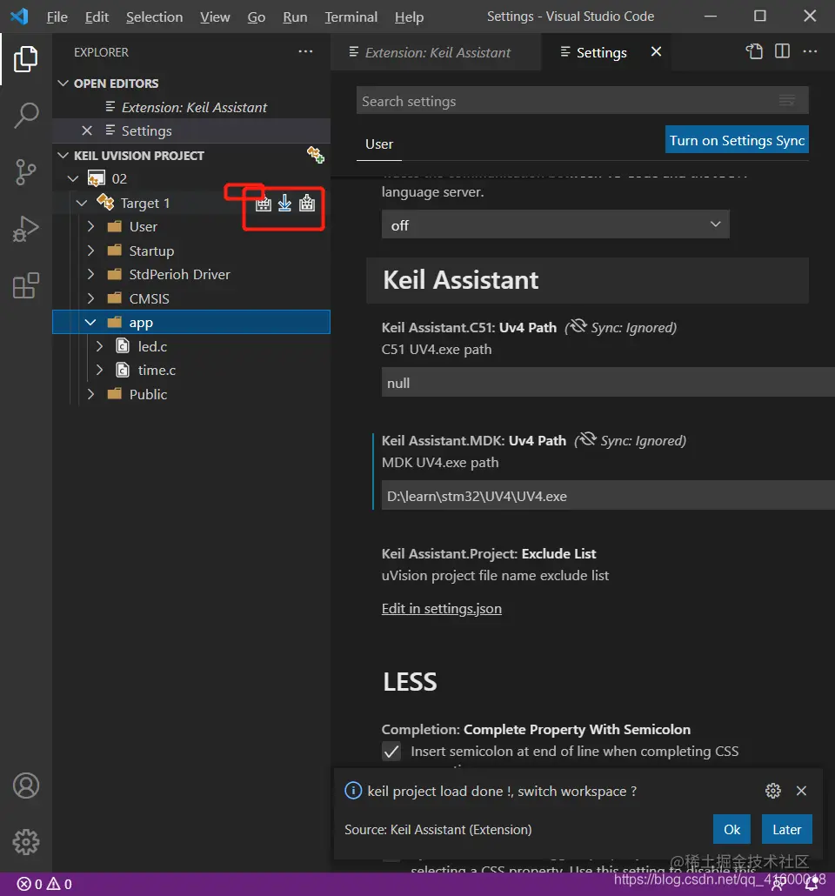This screenshot has width=835, height=896.
Task: Collapse the Keil uVision Project section
Action: point(63,156)
